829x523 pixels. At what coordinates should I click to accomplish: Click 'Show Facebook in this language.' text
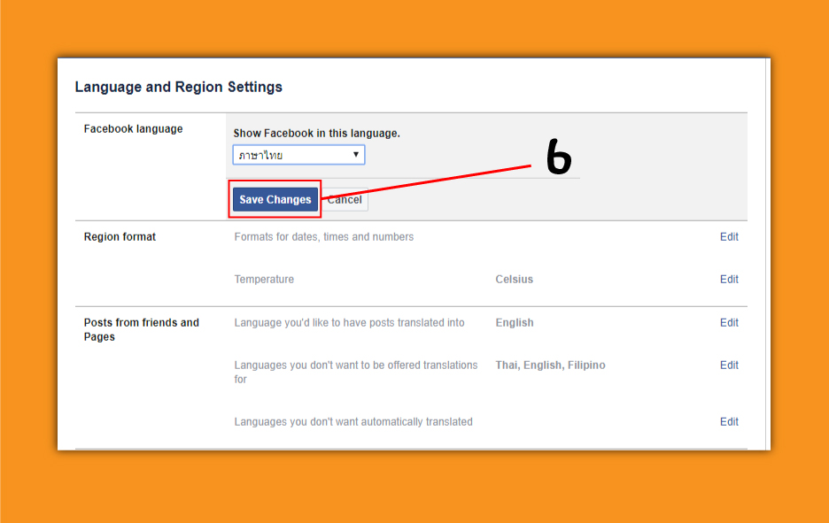(x=317, y=133)
